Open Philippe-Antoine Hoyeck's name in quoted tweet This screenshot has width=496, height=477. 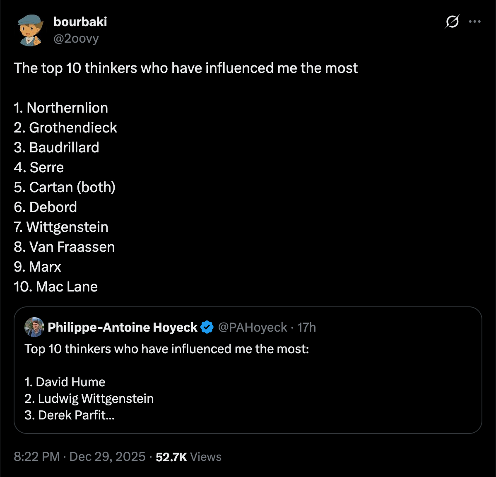[123, 327]
